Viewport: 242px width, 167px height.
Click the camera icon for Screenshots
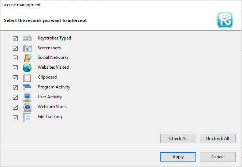[27, 48]
